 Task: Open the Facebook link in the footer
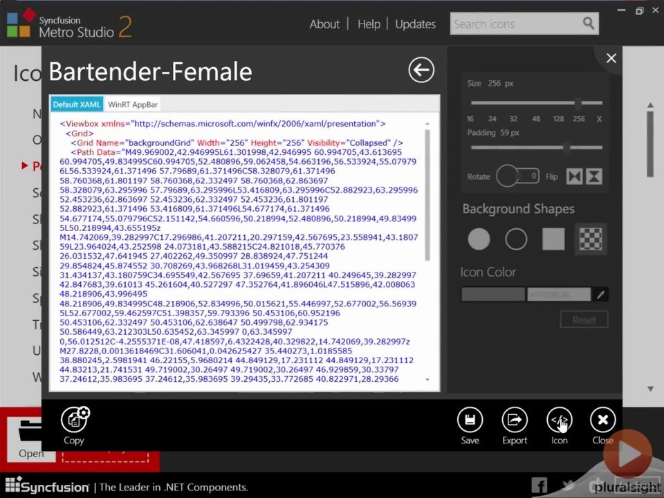[539, 486]
